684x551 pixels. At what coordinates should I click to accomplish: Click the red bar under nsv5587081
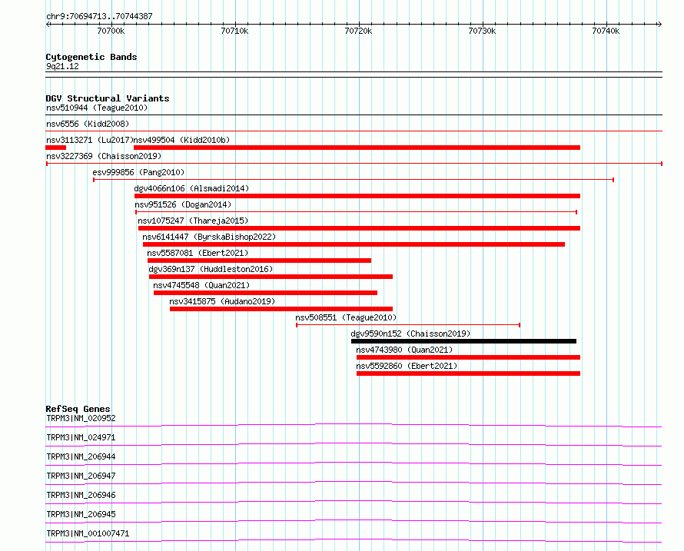259,261
